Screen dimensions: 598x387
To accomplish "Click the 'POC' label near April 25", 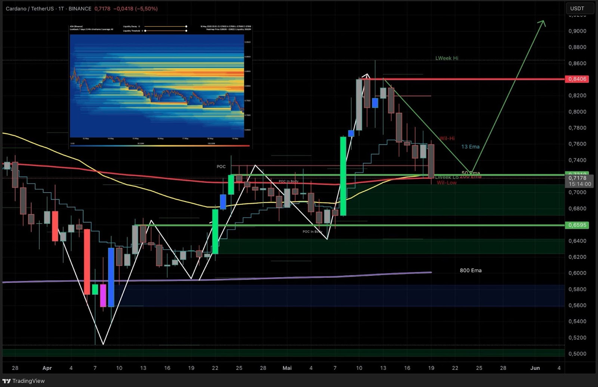I will (221, 166).
